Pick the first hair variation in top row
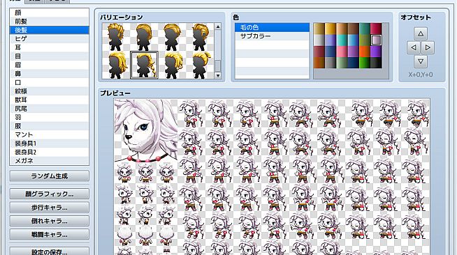This screenshot has width=457, height=255. click(117, 37)
